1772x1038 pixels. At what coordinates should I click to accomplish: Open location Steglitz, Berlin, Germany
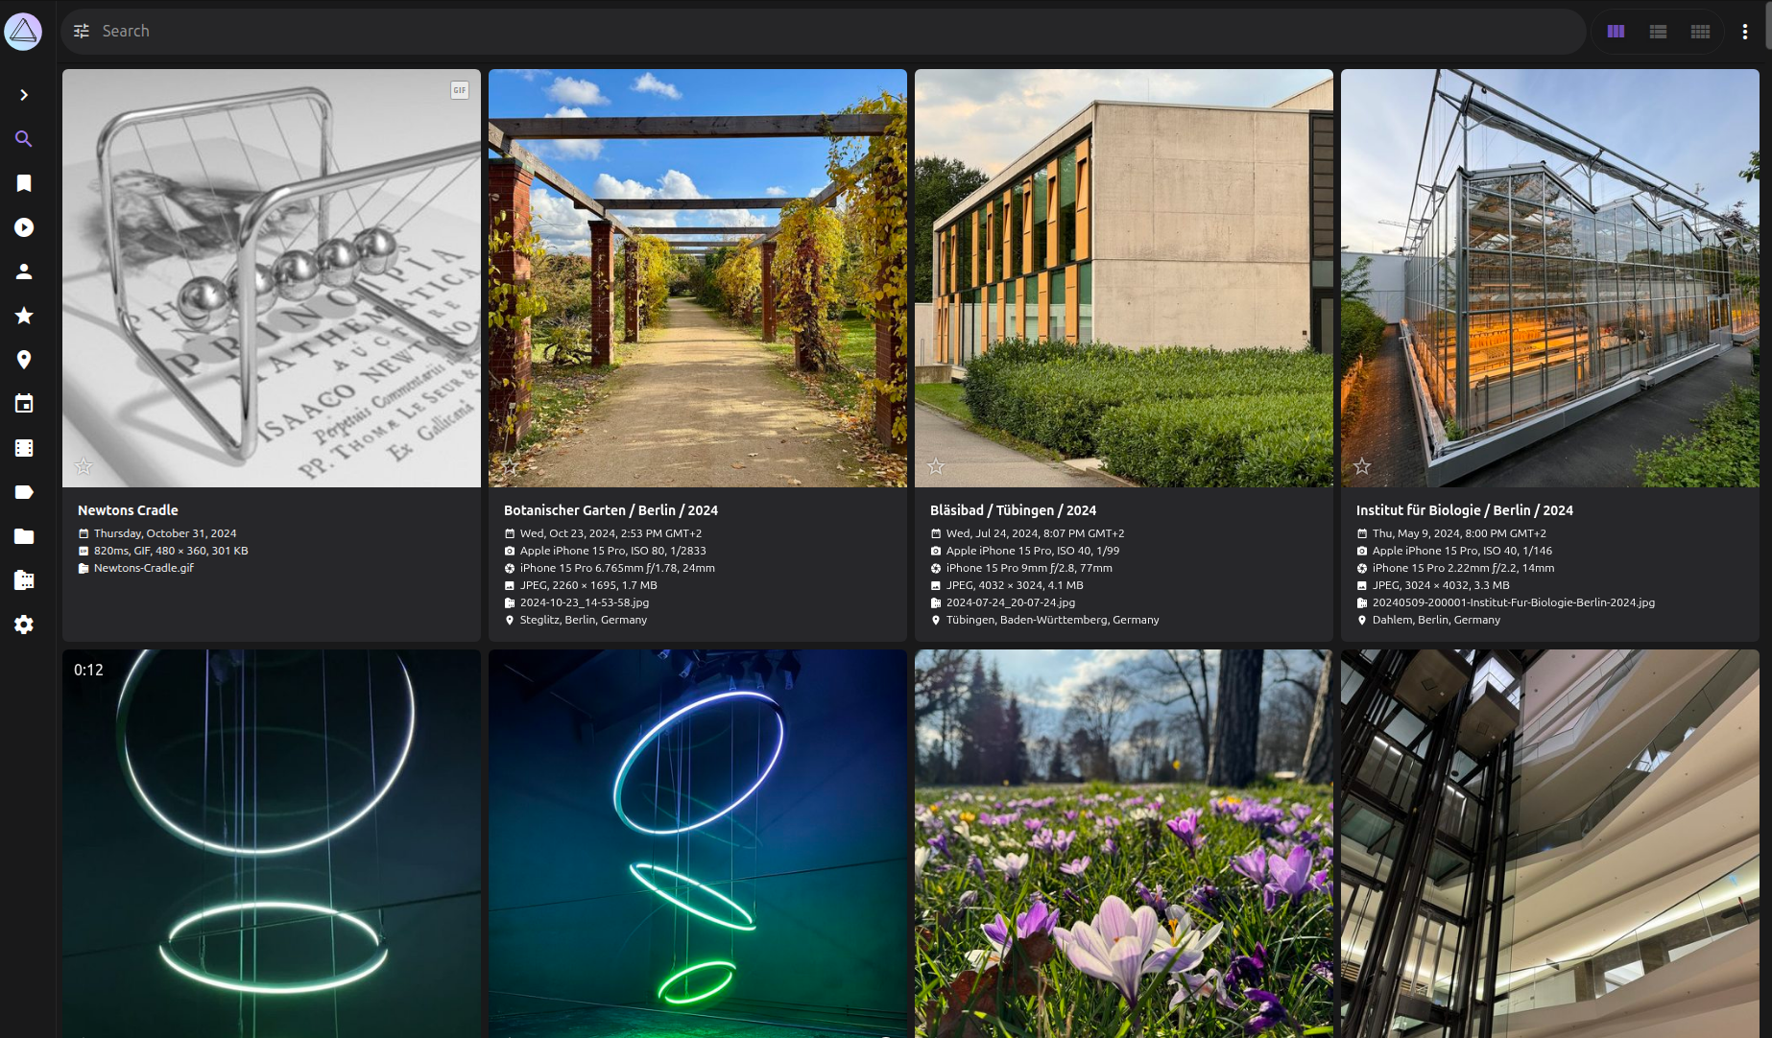point(584,620)
